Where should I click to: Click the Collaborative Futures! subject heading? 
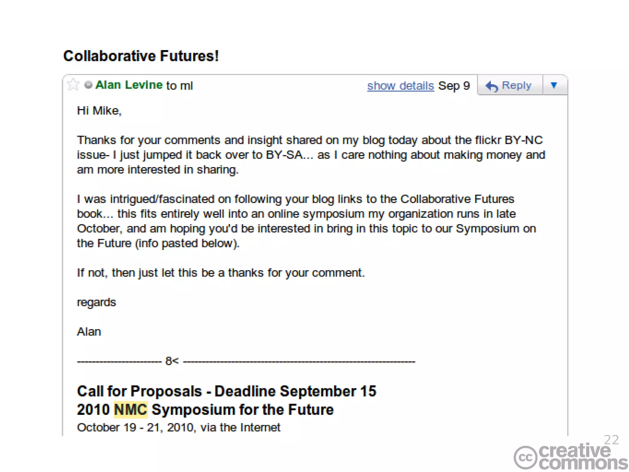[141, 56]
